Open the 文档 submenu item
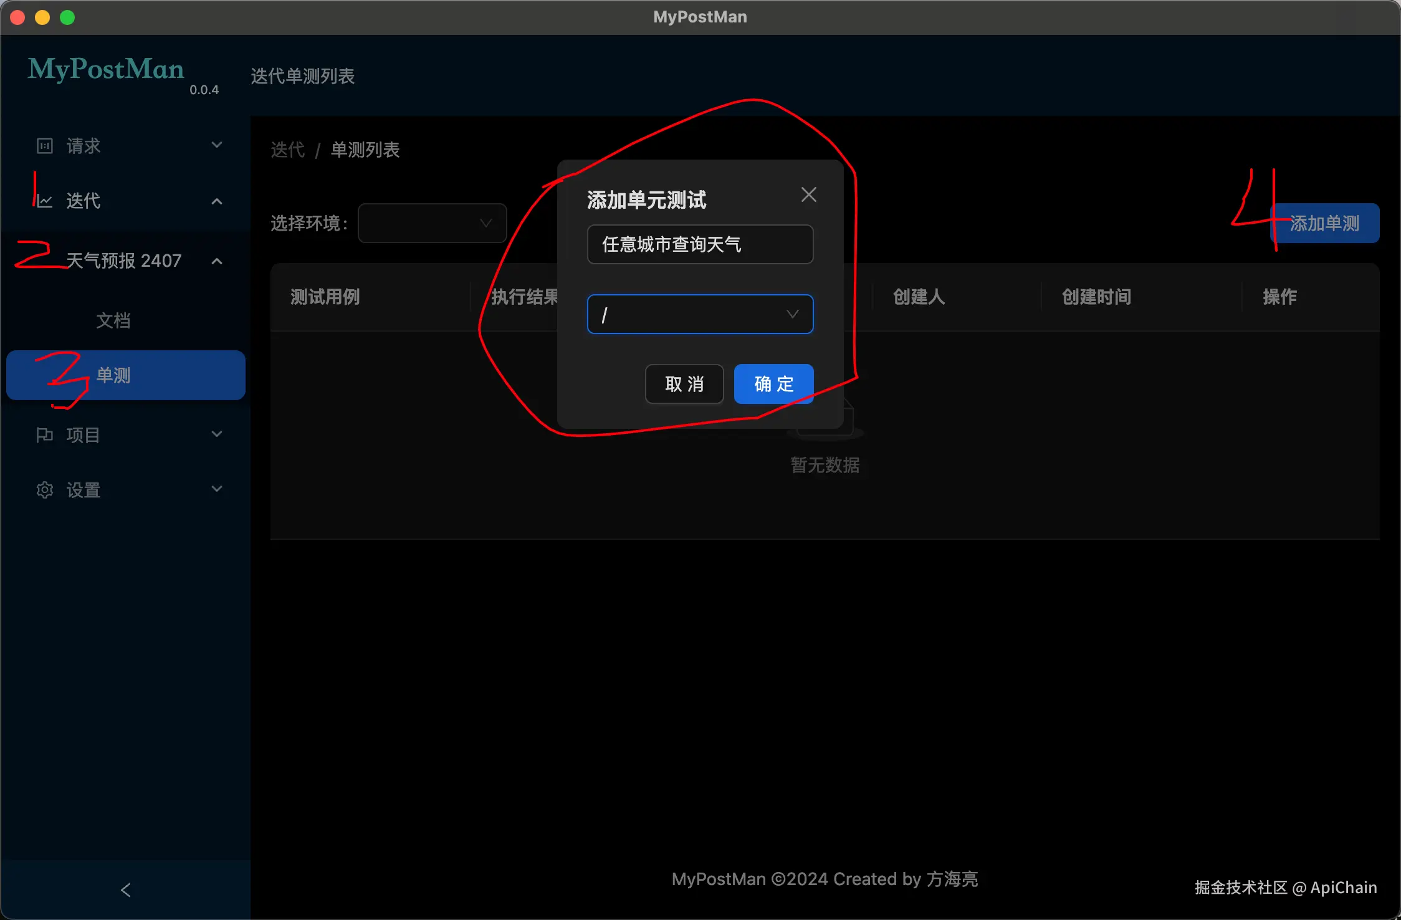This screenshot has width=1401, height=920. point(113,320)
